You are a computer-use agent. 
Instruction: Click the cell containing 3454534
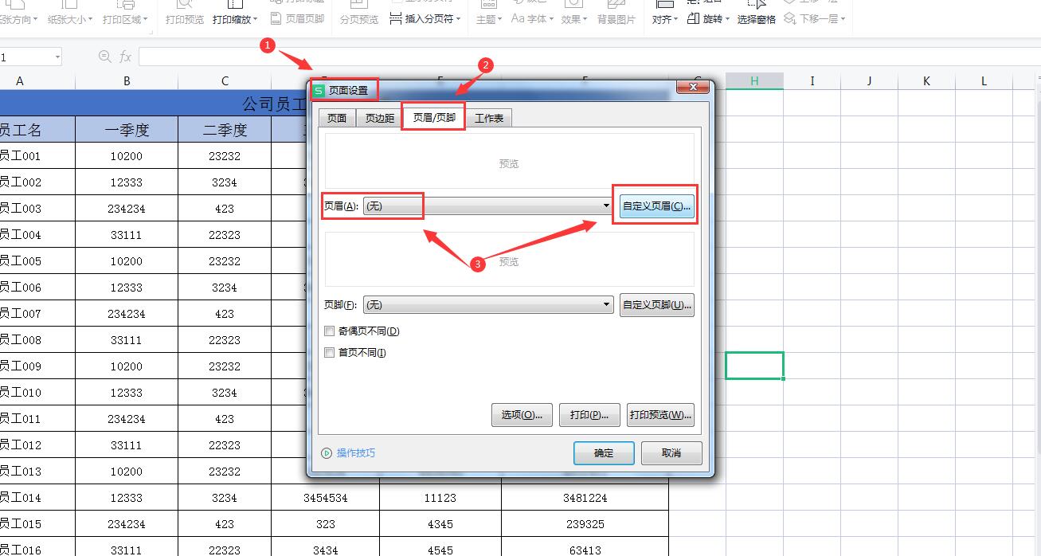[x=325, y=498]
